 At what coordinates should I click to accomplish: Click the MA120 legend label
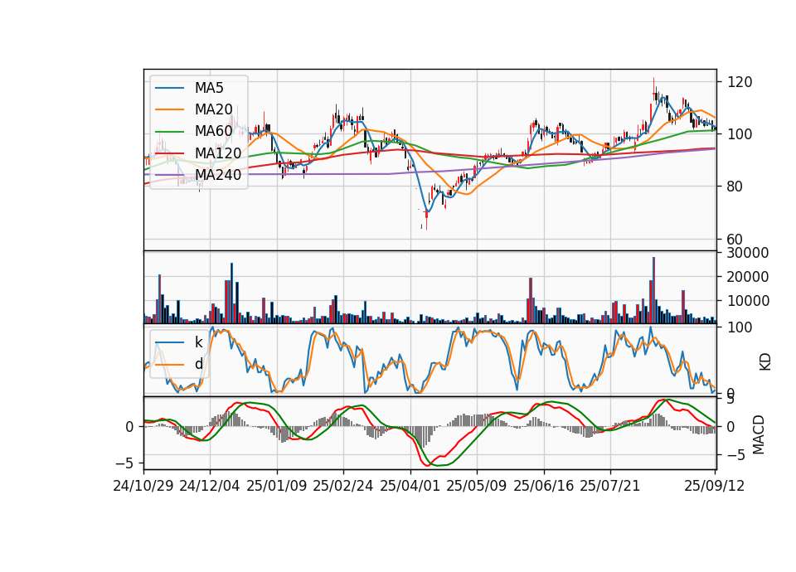(x=218, y=153)
